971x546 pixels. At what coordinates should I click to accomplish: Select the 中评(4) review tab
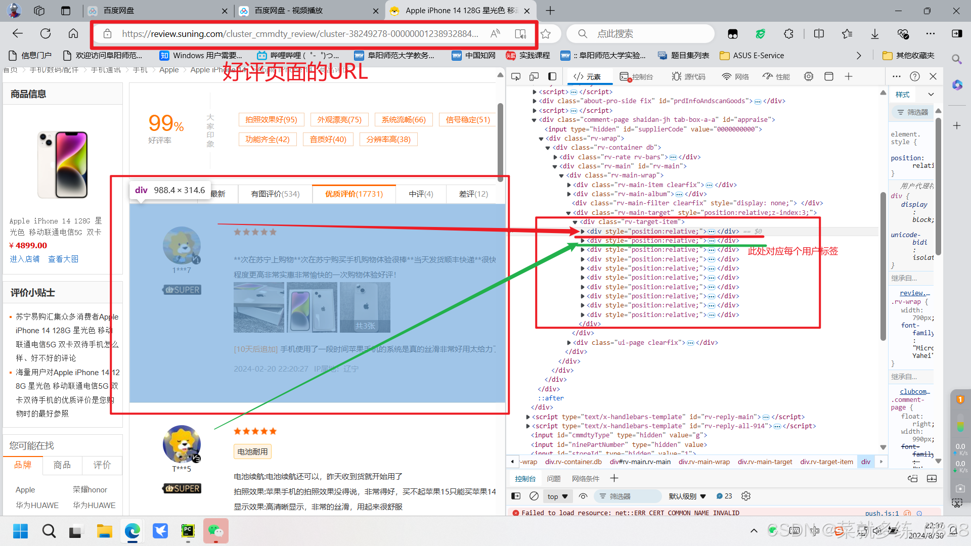pos(421,194)
